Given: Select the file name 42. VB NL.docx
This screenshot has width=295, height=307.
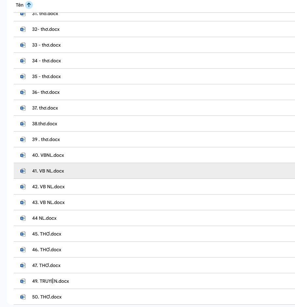Looking at the screenshot, I should (x=48, y=187).
